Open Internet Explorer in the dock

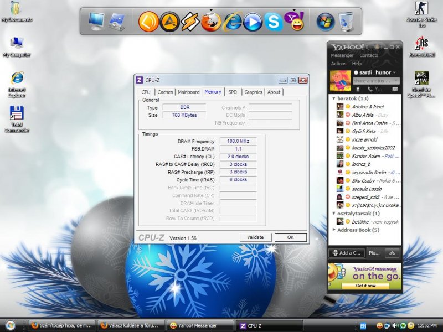click(232, 22)
